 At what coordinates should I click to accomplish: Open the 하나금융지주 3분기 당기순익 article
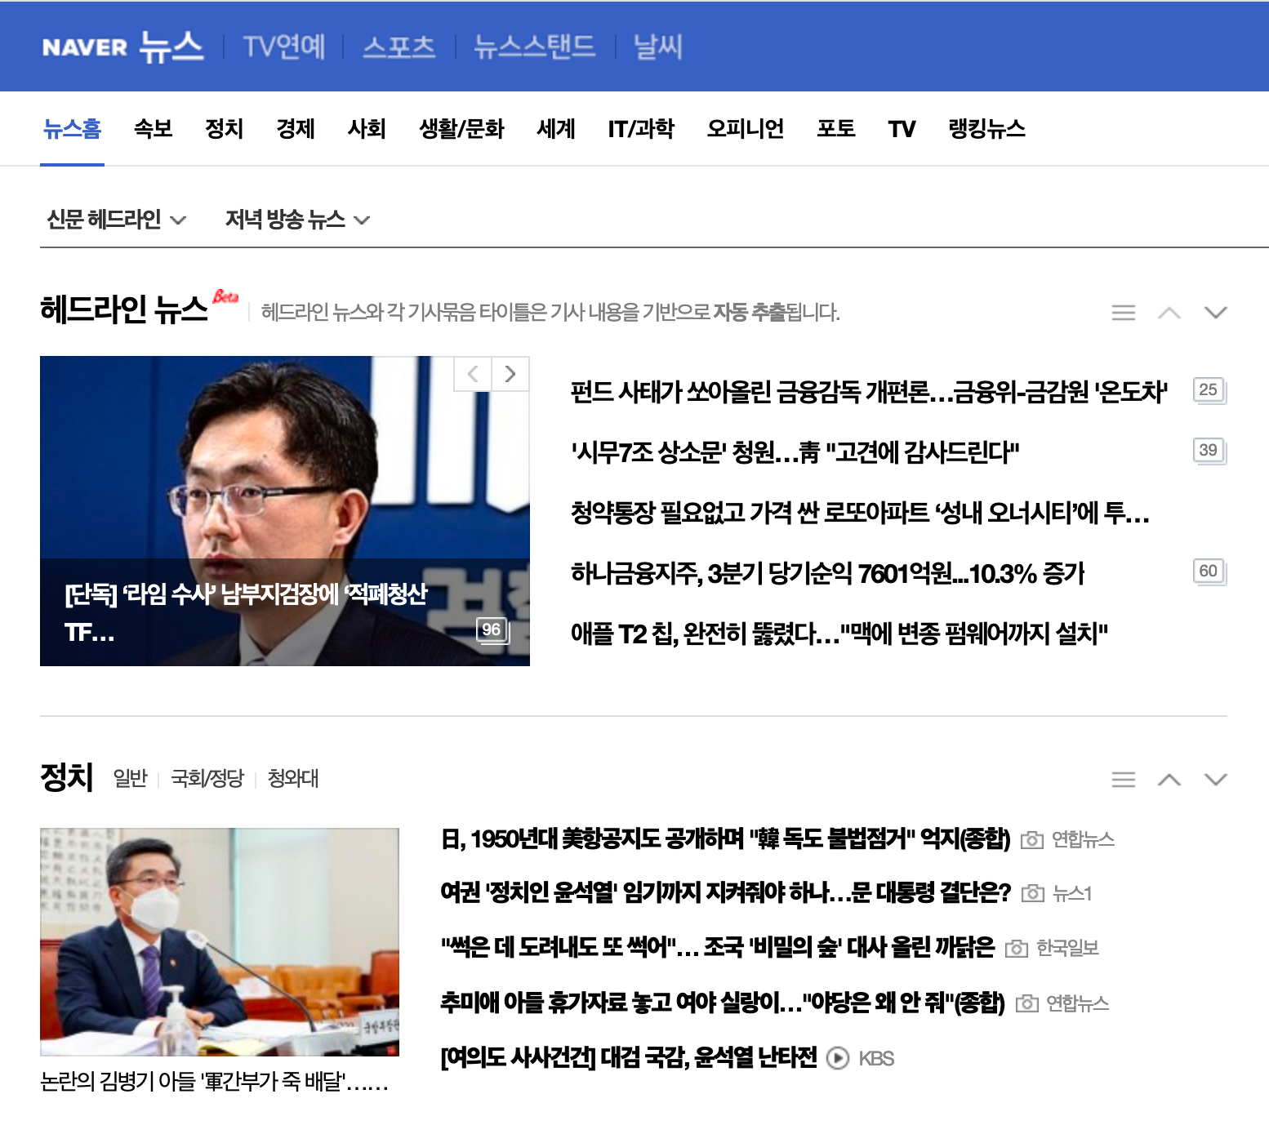click(827, 573)
